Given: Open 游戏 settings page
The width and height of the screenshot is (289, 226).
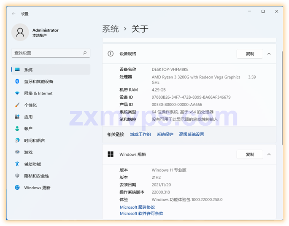Looking at the screenshot, I should click(51, 152).
